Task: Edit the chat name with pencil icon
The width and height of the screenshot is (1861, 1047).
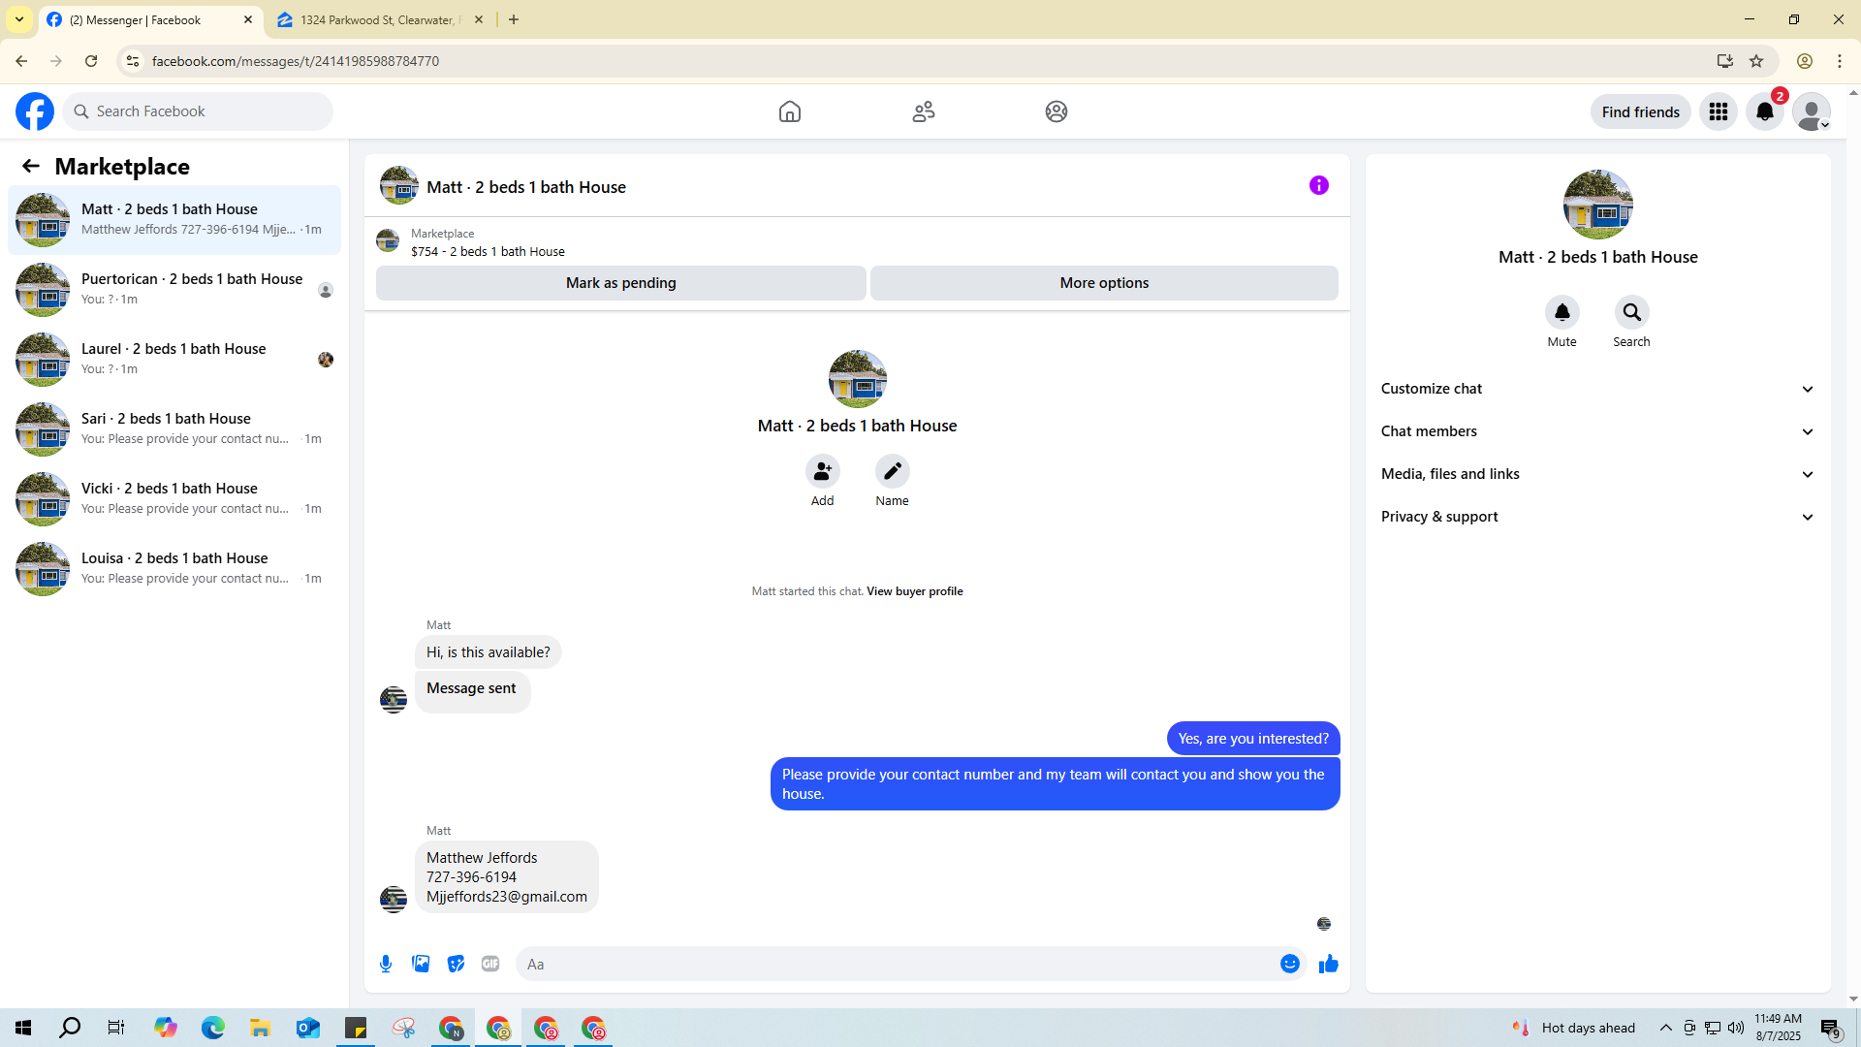Action: 893,471
